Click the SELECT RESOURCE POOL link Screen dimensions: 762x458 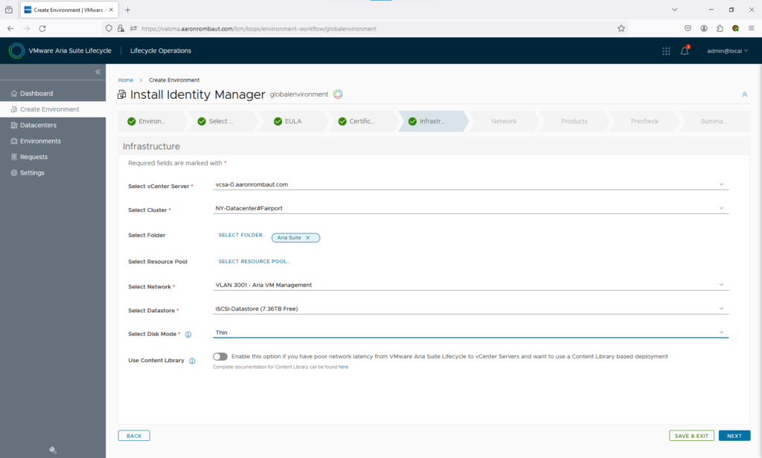tap(254, 262)
